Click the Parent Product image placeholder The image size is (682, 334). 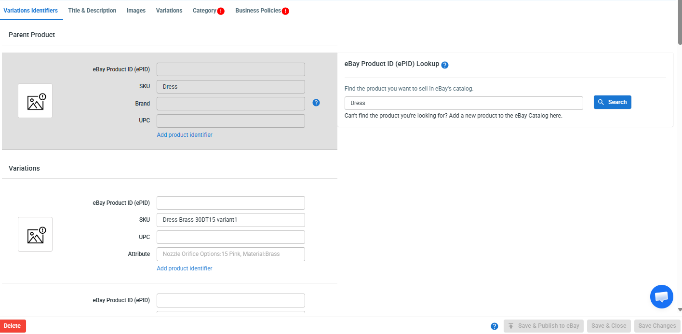35,101
